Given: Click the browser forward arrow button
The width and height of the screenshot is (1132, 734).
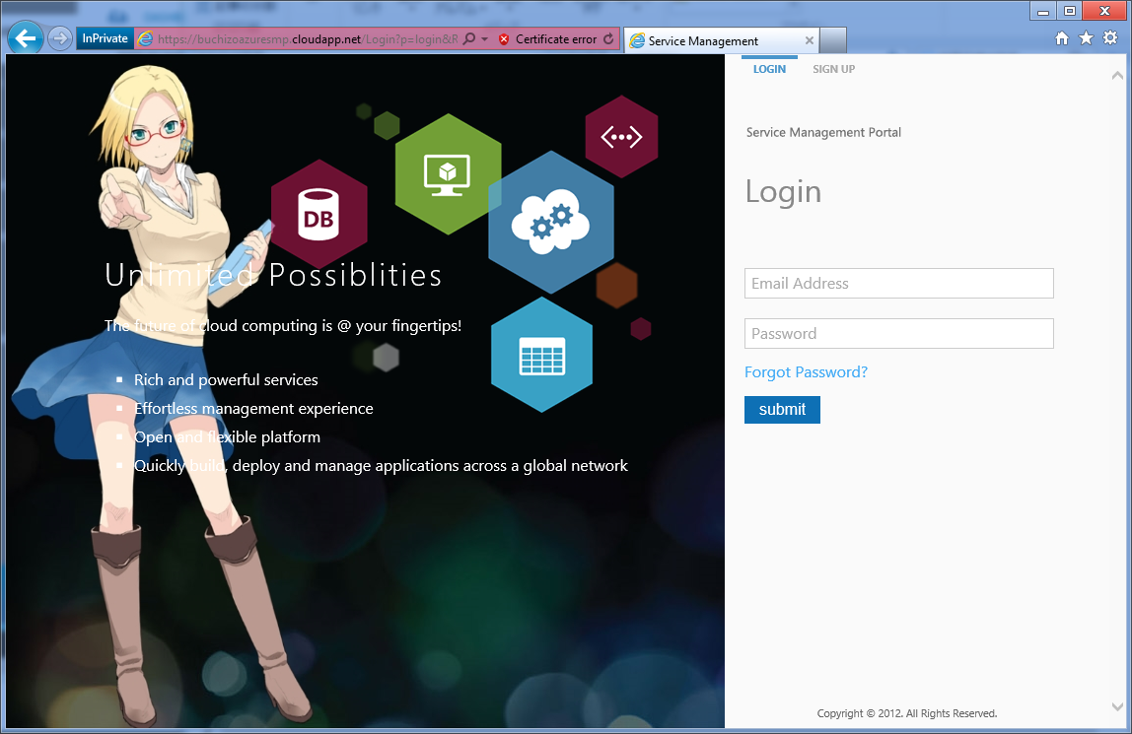Looking at the screenshot, I should coord(59,38).
